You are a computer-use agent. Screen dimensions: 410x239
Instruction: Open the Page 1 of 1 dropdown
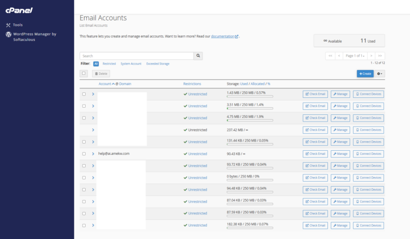click(x=355, y=55)
